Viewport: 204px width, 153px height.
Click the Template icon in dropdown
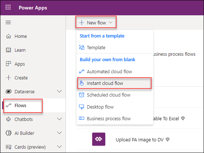pyautogui.click(x=82, y=47)
